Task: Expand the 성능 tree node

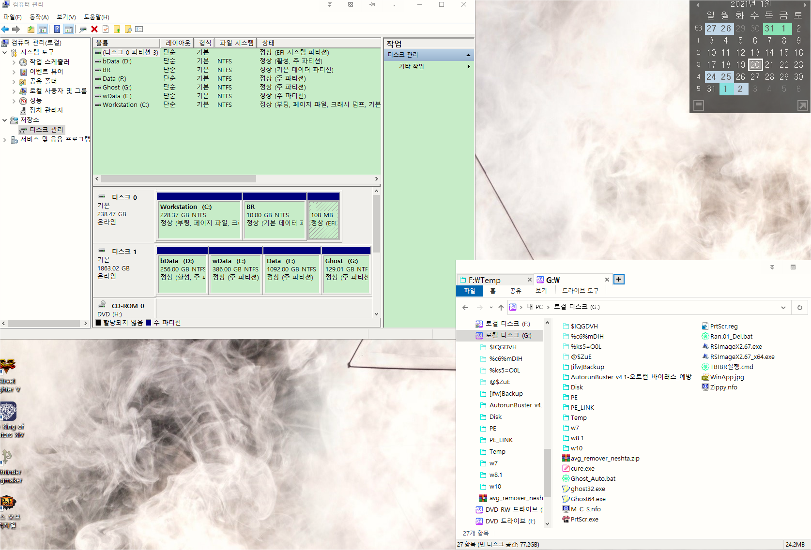Action: (x=14, y=101)
